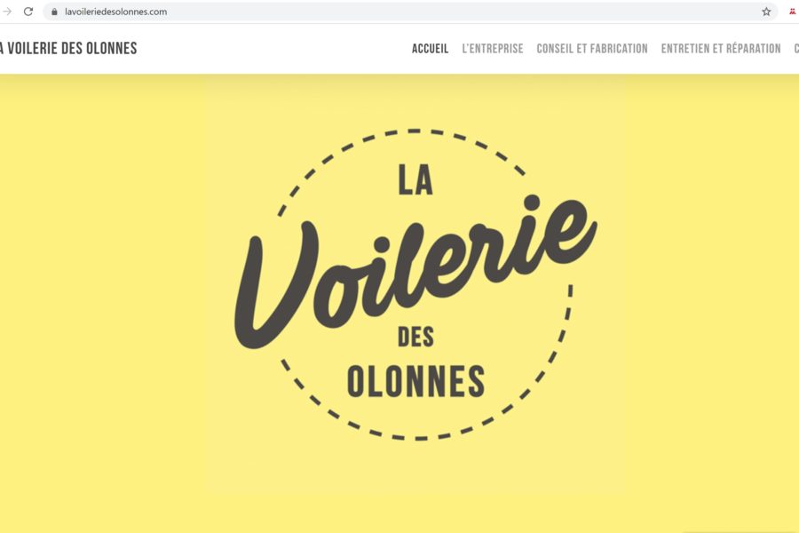Open the ACCUEIL menu item
This screenshot has height=533, width=799.
(x=430, y=49)
